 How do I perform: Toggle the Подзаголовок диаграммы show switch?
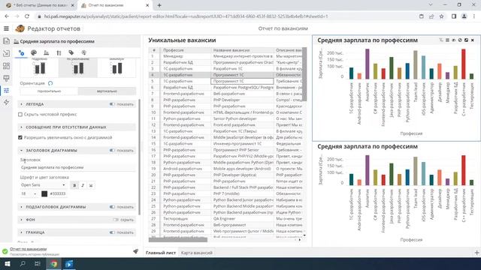click(x=112, y=207)
